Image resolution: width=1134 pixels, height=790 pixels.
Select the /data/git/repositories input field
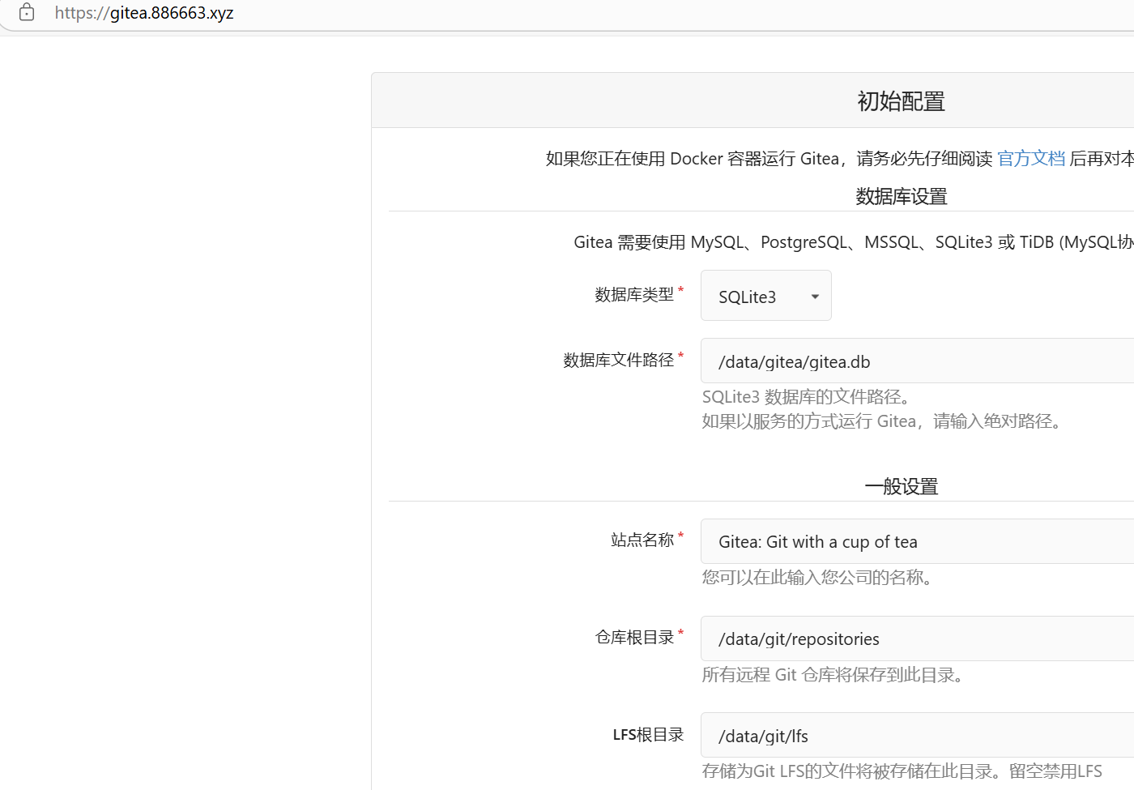tap(915, 638)
